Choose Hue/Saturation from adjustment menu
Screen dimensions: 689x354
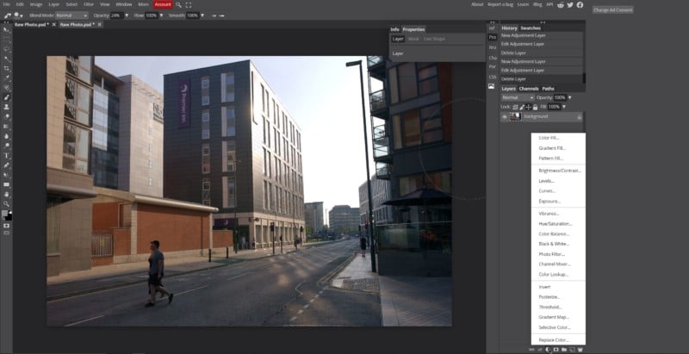(555, 223)
